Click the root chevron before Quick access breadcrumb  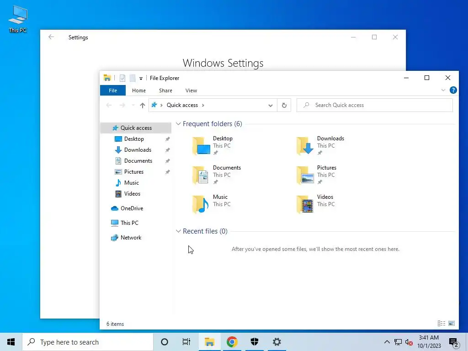click(x=161, y=105)
